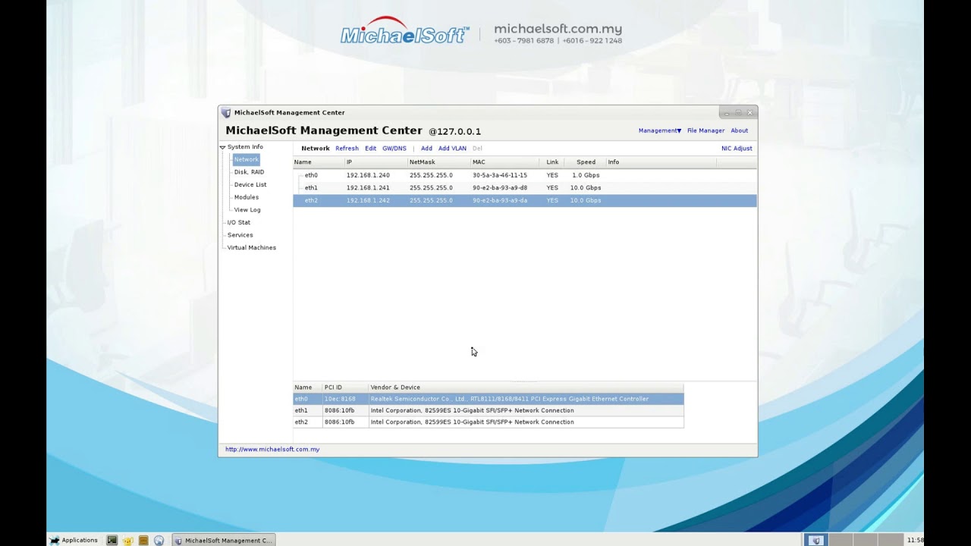Screen dimensions: 971x546
Task: Click the Del action in the Network toolbar
Action: pos(477,149)
